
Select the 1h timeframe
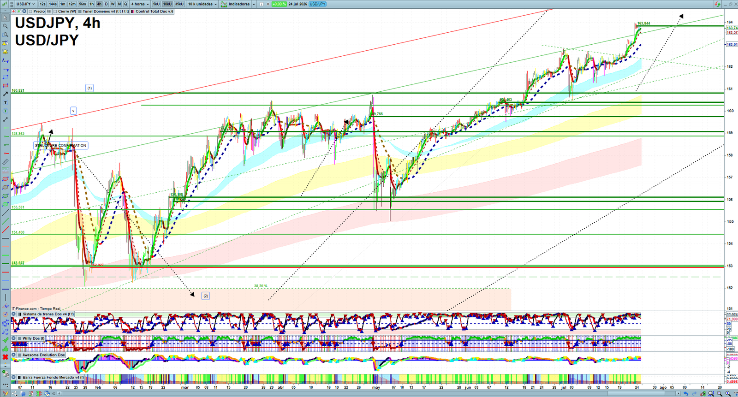91,4
